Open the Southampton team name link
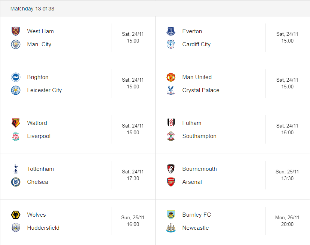310x245 pixels. pos(199,136)
